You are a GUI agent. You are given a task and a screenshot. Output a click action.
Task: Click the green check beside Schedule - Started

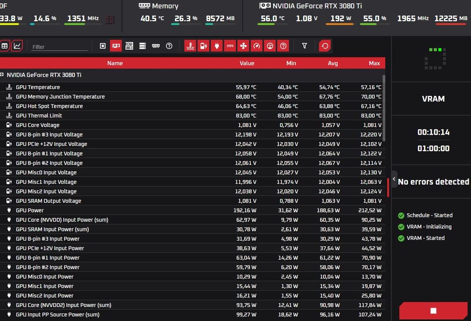(x=401, y=216)
